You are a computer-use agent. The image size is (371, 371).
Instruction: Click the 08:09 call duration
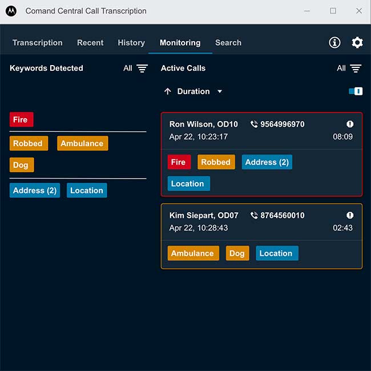[342, 136]
